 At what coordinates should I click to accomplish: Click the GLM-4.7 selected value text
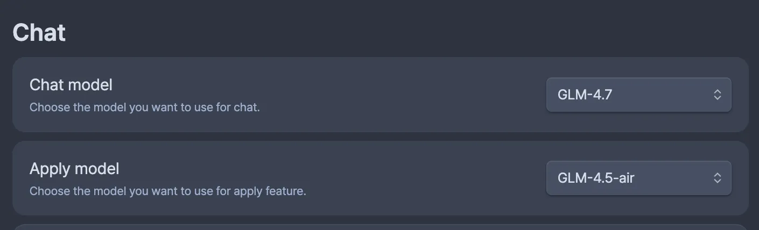(x=585, y=95)
